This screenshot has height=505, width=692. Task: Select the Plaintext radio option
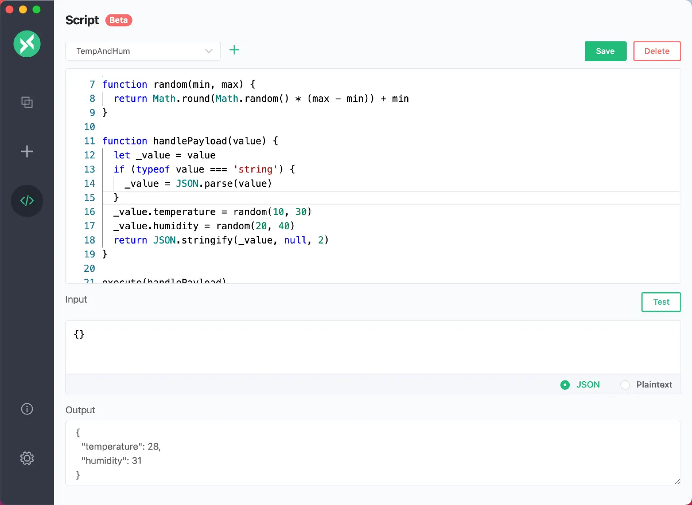click(x=625, y=385)
